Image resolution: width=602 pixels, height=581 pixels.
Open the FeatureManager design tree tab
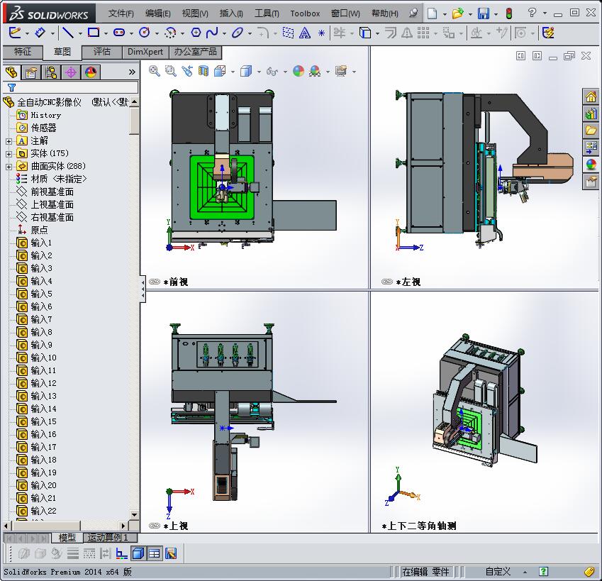[11, 72]
